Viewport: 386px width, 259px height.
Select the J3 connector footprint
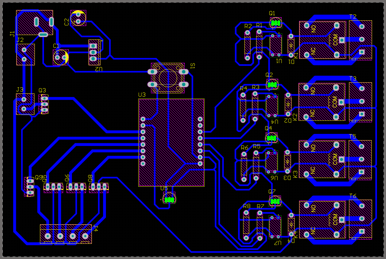point(25,104)
